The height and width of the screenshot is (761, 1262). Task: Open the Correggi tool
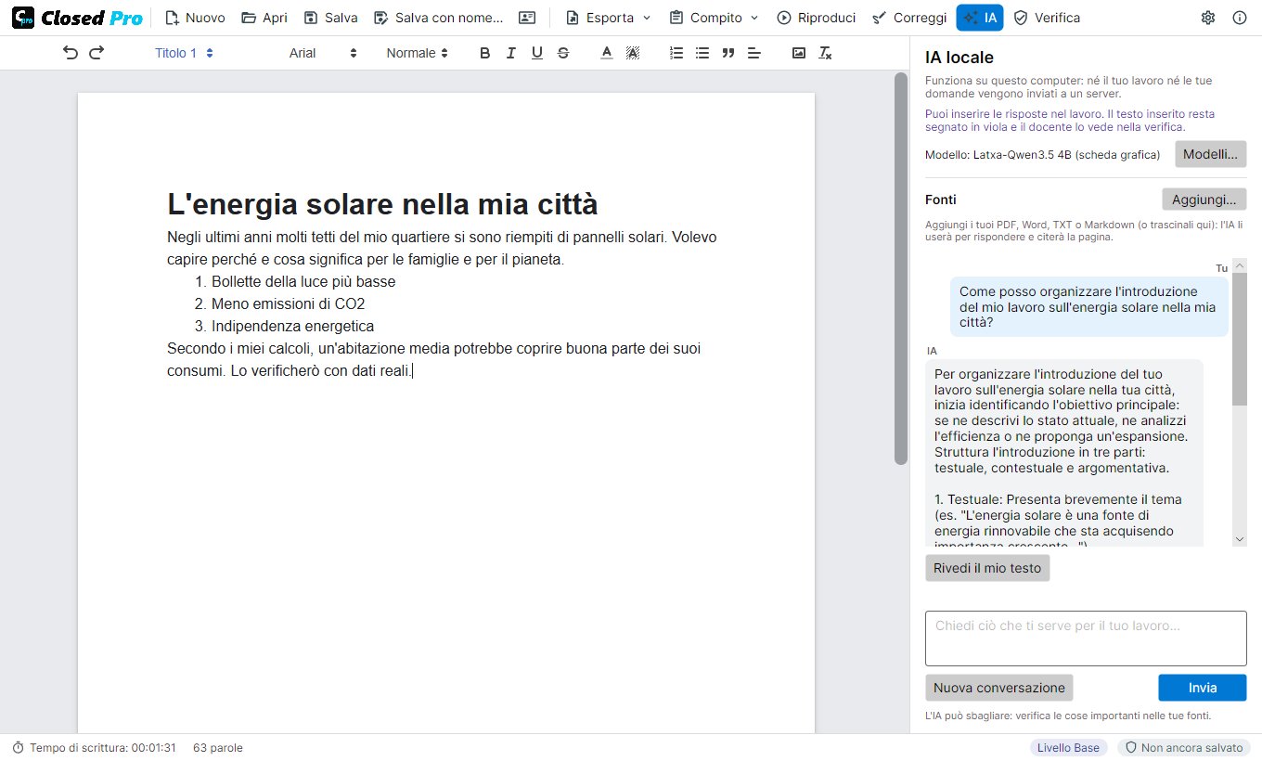(909, 18)
